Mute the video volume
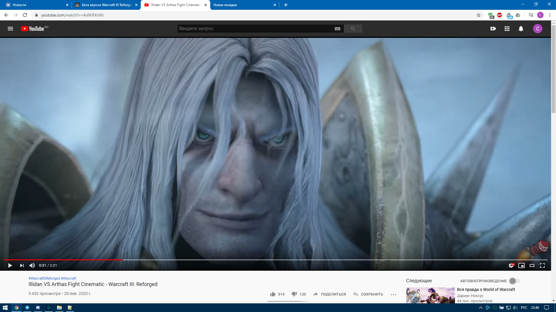The image size is (556, 312). click(x=32, y=265)
